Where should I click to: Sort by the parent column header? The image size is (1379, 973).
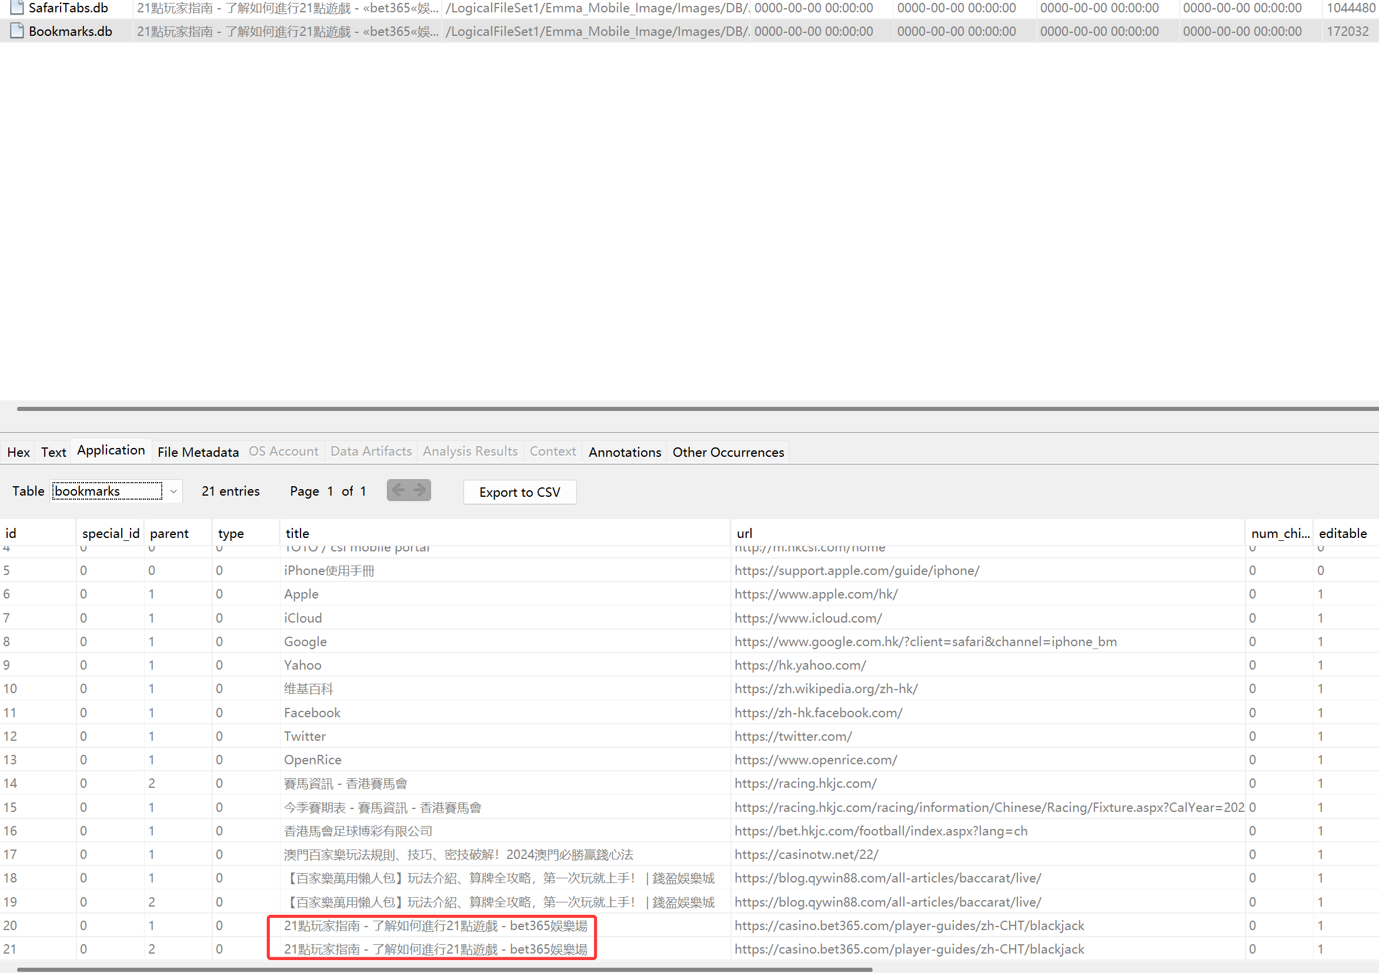coord(178,533)
